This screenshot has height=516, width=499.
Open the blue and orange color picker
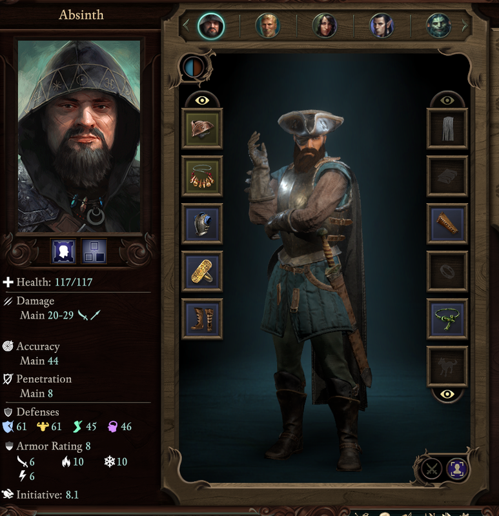click(x=194, y=68)
